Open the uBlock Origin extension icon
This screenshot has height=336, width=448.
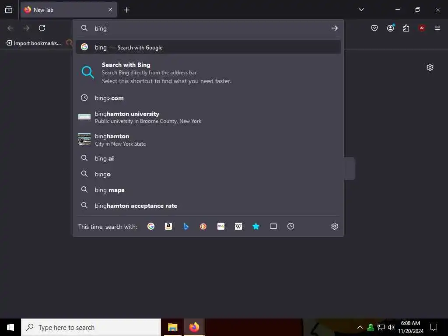coord(422,28)
